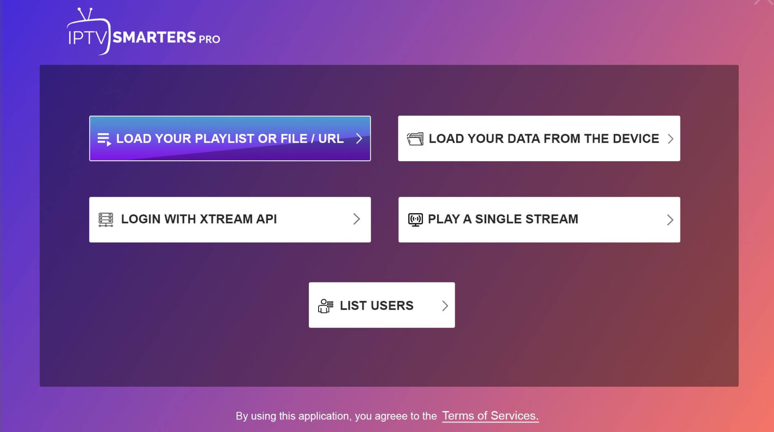Select PLAY A SINGLE STREAM menu item
Screen dimensions: 774x432
[539, 219]
